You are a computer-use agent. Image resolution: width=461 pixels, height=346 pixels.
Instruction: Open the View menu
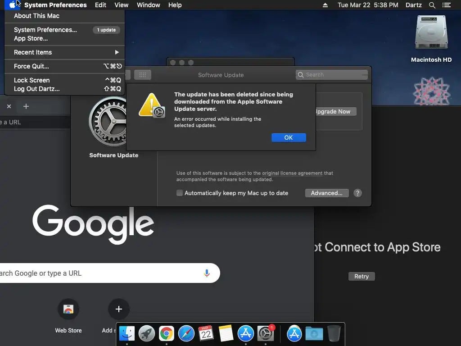(x=122, y=5)
